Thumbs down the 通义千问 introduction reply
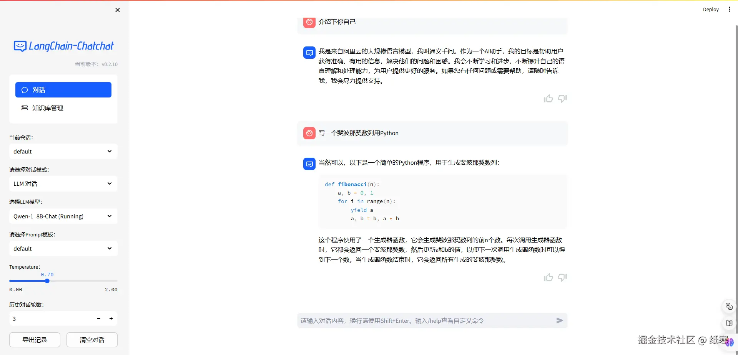 pyautogui.click(x=562, y=99)
